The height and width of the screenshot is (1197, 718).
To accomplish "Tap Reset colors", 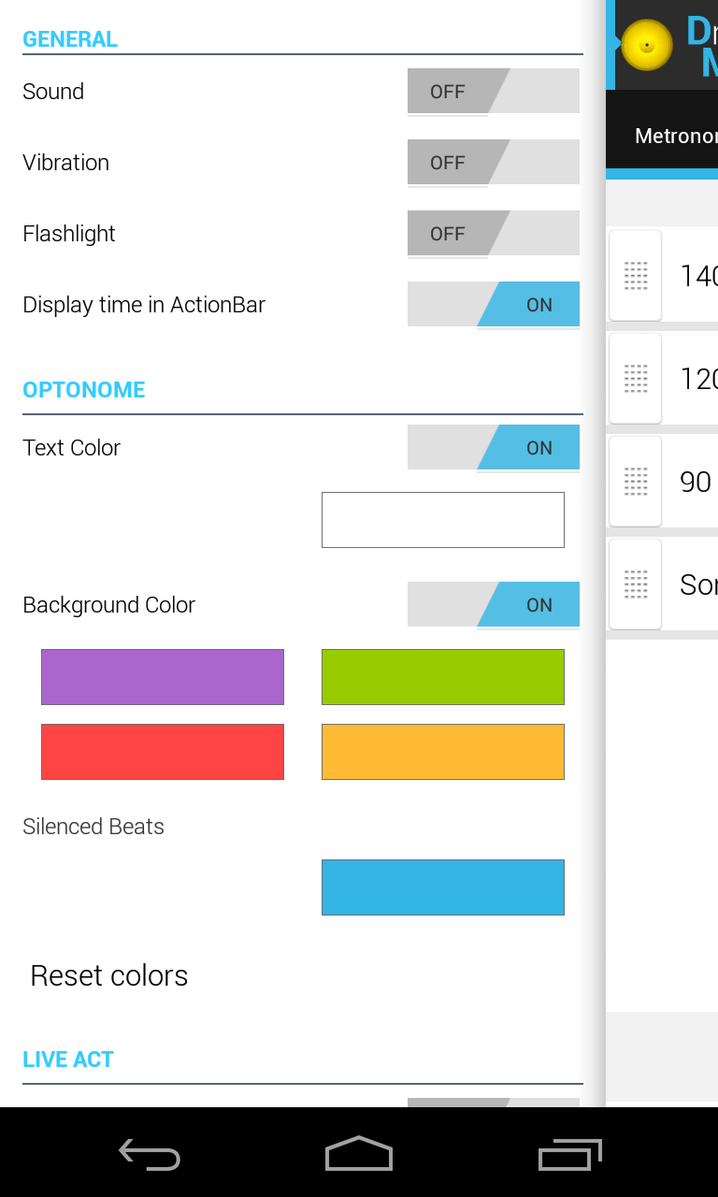I will pos(109,976).
